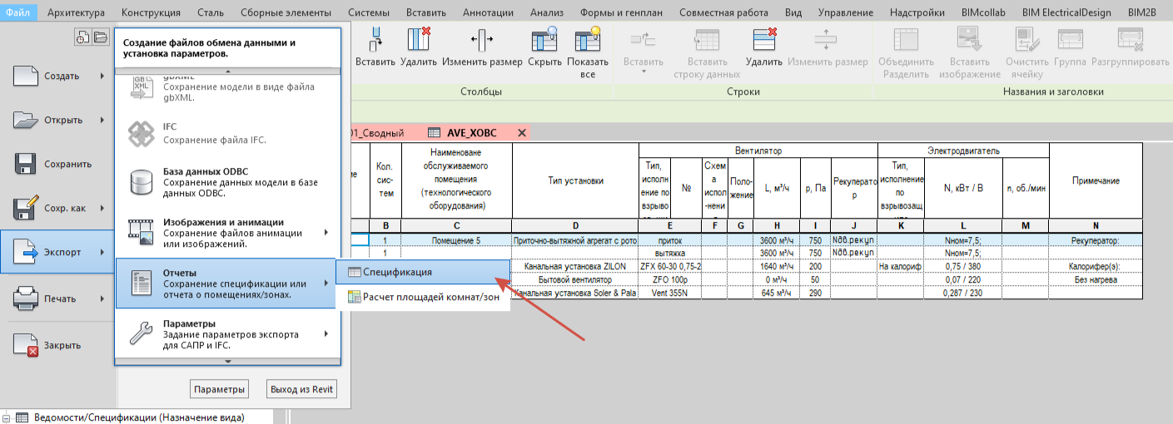Viewport: 1173px width, 424px height.
Task: Expand the Создать submenu arrow
Action: coord(103,76)
